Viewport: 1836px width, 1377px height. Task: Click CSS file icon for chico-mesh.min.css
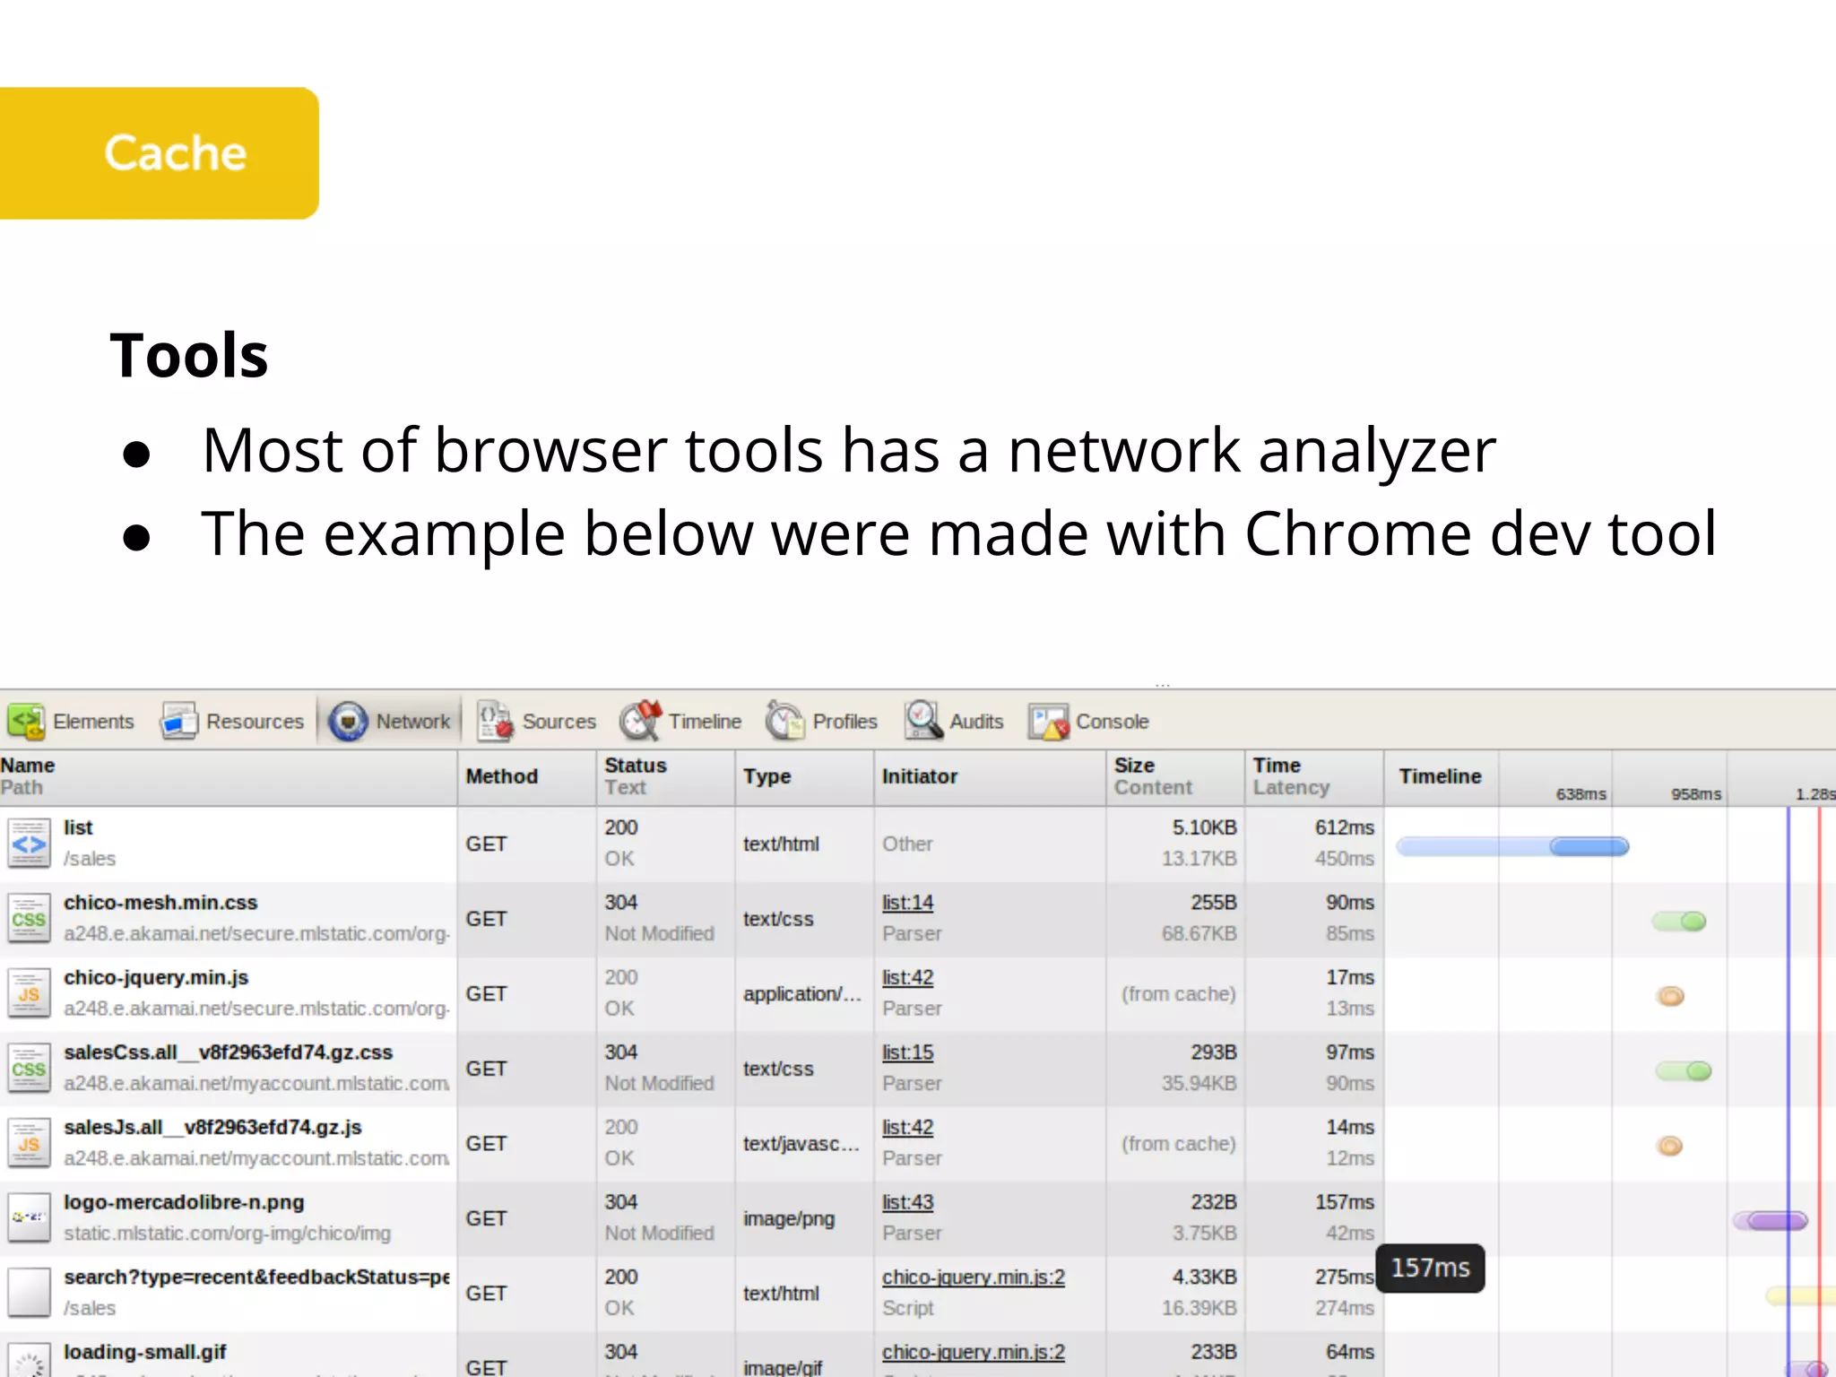[29, 918]
